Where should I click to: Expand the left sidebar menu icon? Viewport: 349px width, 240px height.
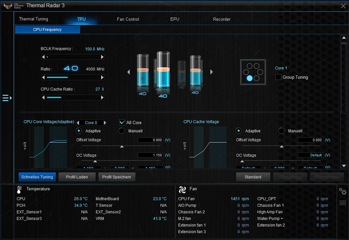(x=7, y=98)
